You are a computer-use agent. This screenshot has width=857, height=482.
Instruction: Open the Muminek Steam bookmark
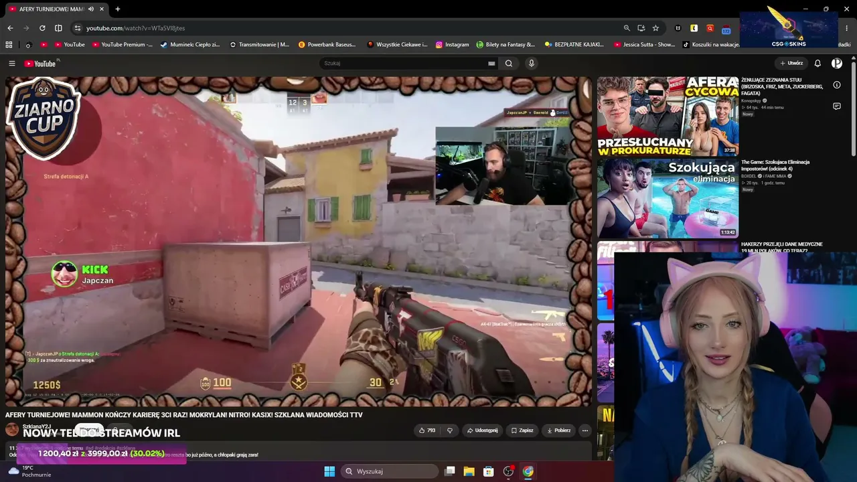190,45
